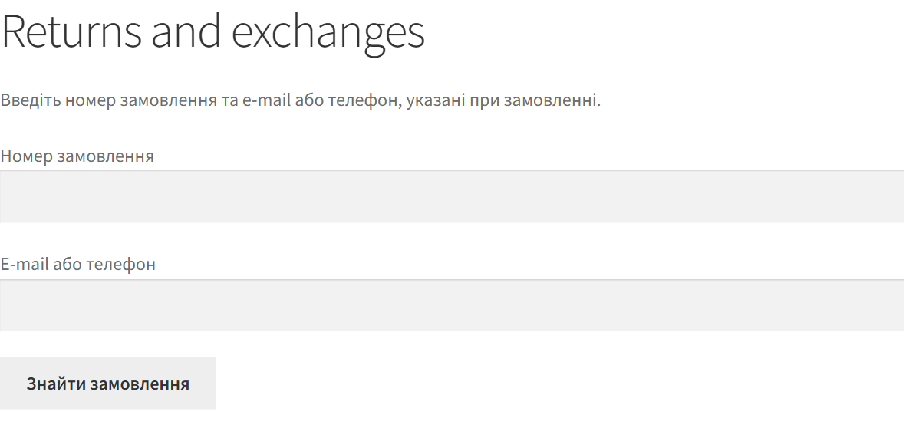Click the instruction text starting with Введіть номер
Image resolution: width=906 pixels, height=448 pixels.
coord(301,100)
